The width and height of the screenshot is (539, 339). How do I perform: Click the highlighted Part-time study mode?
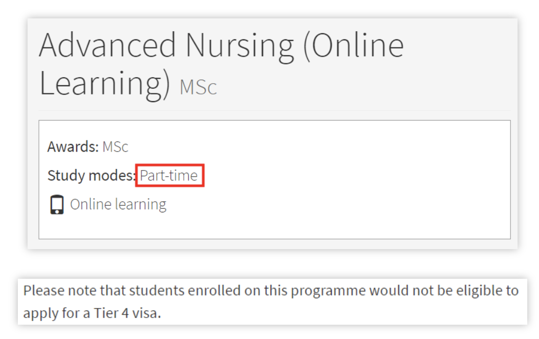(169, 176)
